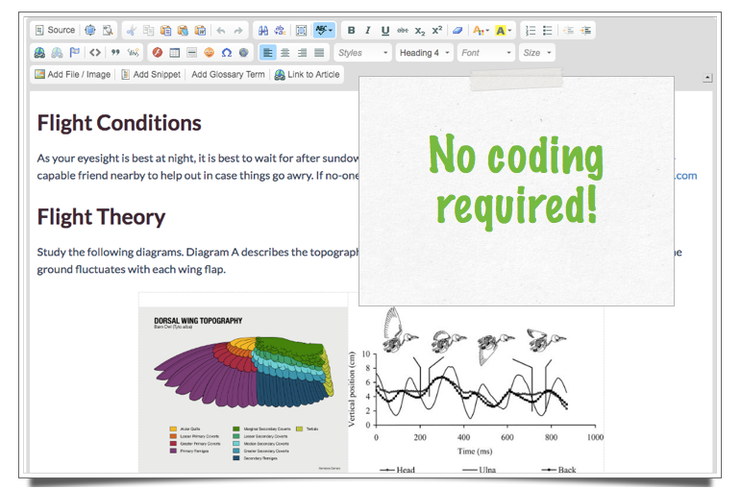Click the Select All icon
This screenshot has height=489, width=741.
click(x=301, y=31)
